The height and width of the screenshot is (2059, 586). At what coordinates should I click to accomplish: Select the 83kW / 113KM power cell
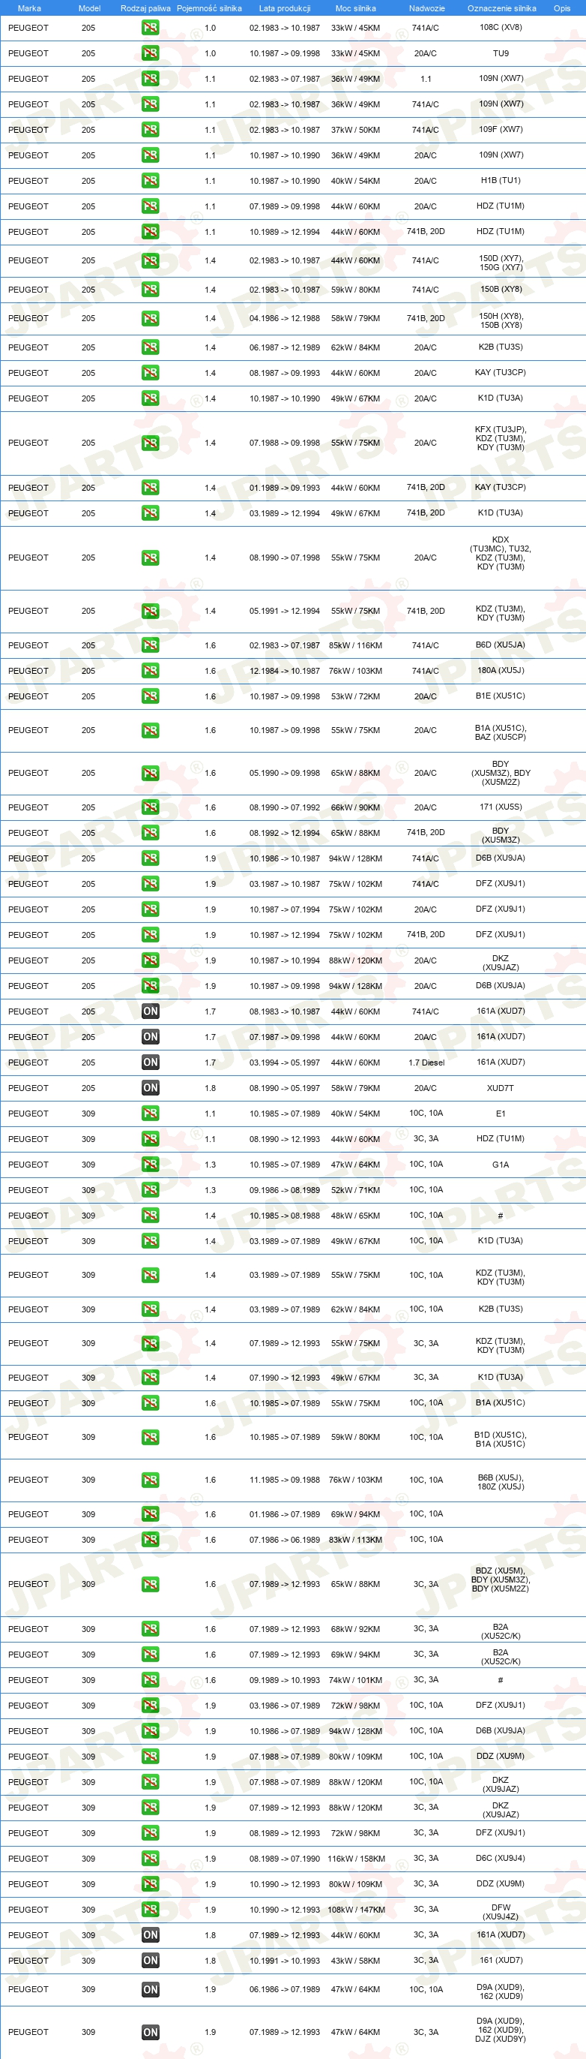tap(355, 1540)
